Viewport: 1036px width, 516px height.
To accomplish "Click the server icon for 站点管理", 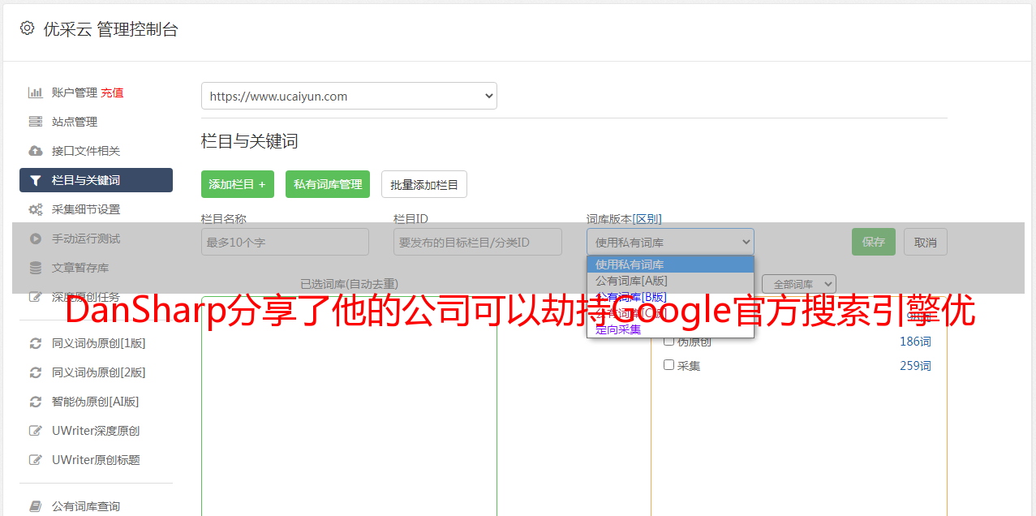I will click(36, 122).
